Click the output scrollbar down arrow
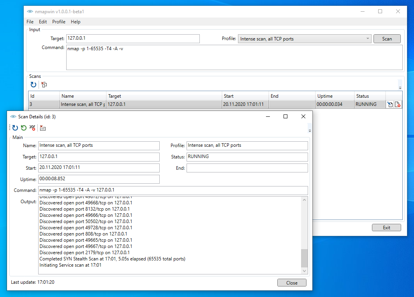This screenshot has width=414, height=297. (304, 271)
